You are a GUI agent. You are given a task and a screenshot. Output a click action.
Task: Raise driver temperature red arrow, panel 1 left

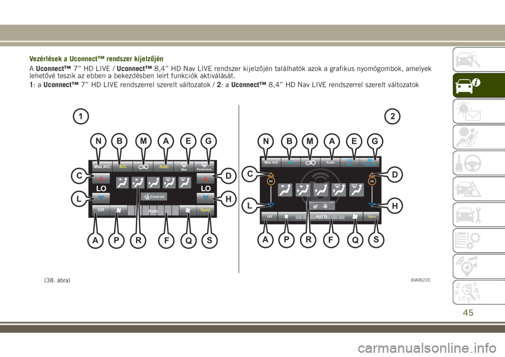[101, 178]
